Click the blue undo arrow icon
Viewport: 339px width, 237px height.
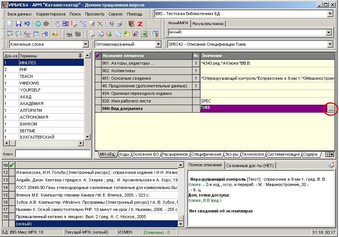click(x=27, y=24)
